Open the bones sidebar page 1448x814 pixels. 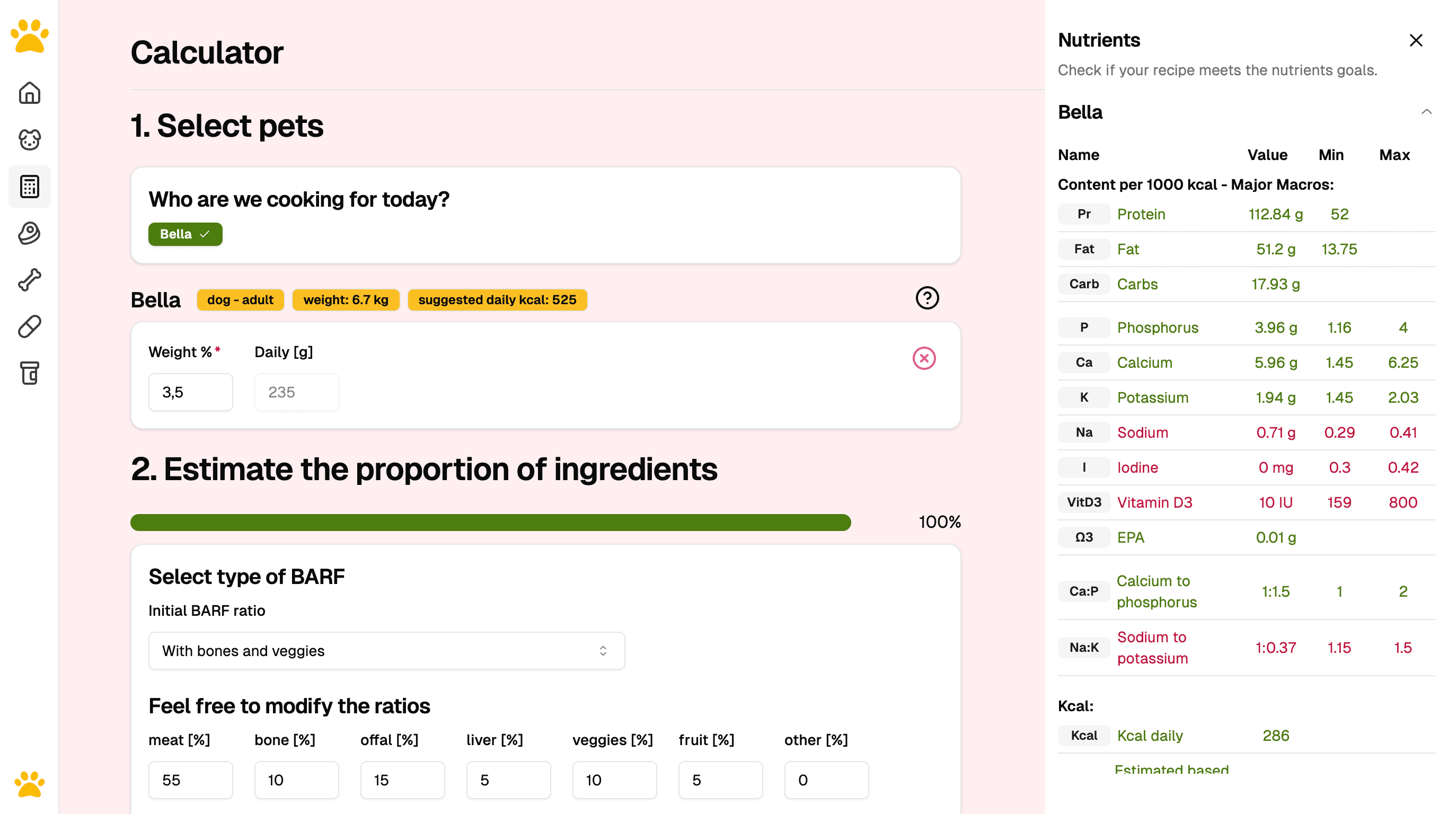tap(29, 280)
